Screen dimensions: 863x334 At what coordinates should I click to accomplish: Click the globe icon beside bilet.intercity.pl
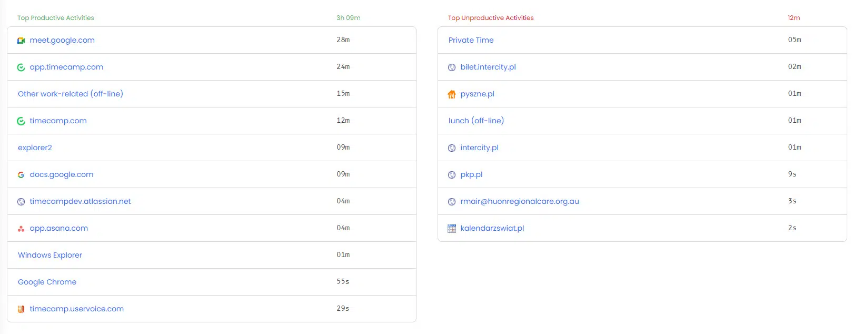tap(452, 67)
